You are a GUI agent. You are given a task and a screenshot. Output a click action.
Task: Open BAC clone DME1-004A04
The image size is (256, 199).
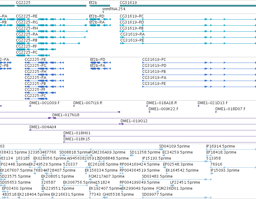point(43,127)
